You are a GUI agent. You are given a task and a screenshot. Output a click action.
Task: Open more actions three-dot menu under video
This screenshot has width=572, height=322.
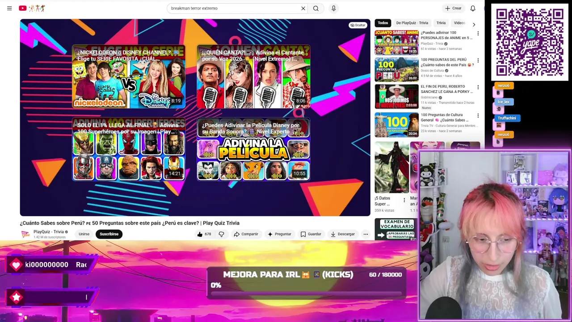pos(366,234)
